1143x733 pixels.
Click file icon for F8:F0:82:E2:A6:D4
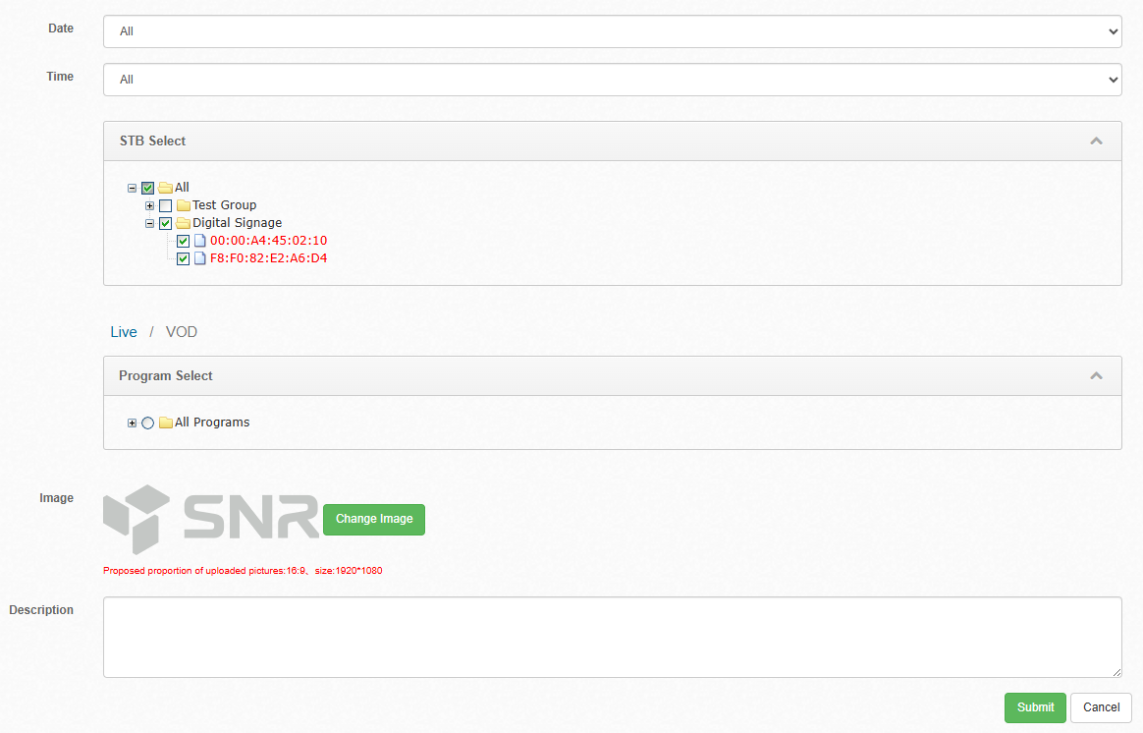click(200, 258)
